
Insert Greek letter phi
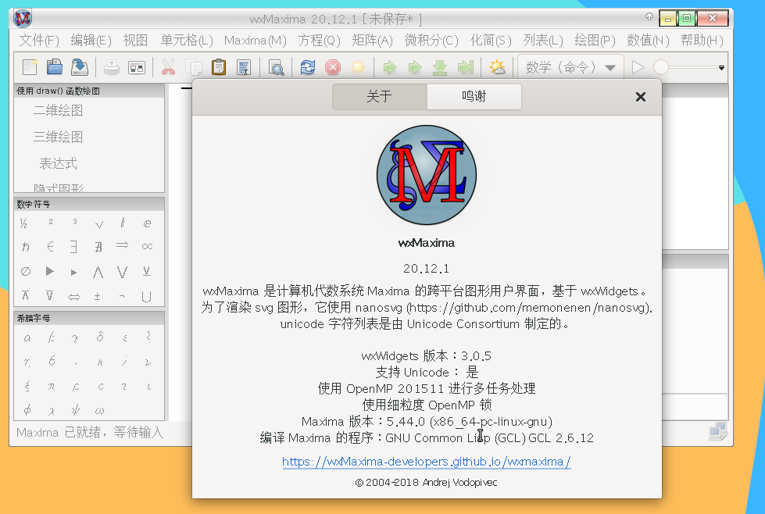tap(27, 409)
